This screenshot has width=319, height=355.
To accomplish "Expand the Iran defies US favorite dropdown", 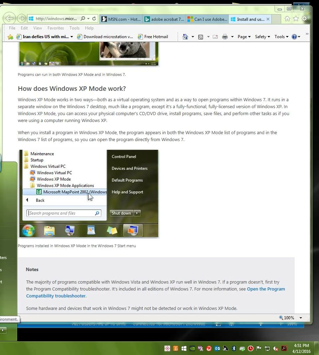I will (72, 37).
